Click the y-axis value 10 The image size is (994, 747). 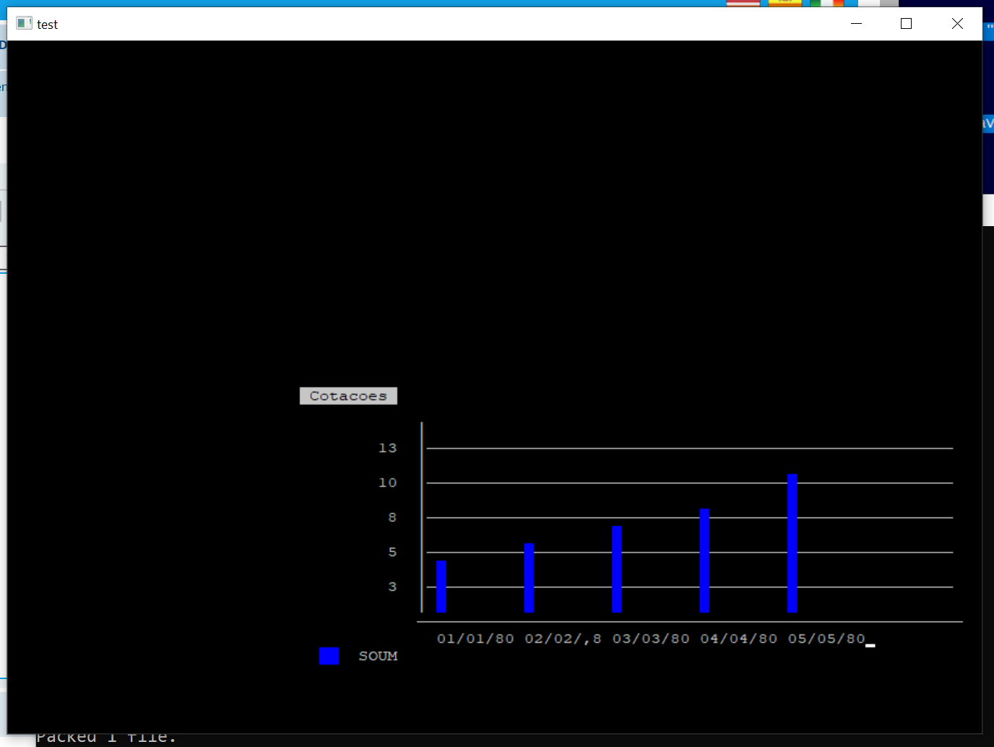tap(388, 483)
